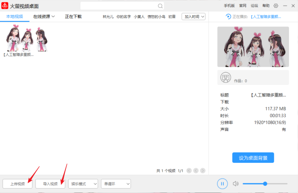Open the 论坛 link

coord(254,6)
